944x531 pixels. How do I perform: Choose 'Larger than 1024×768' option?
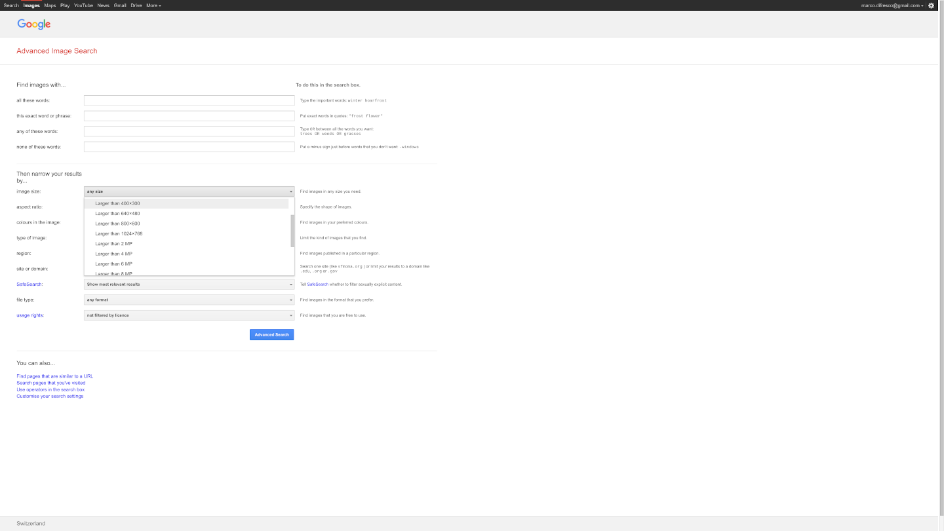pyautogui.click(x=187, y=233)
